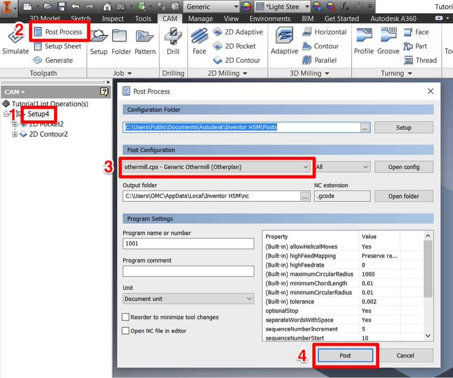Click the Program comment field
Viewport: 453px width, 378px height.
[x=188, y=271]
